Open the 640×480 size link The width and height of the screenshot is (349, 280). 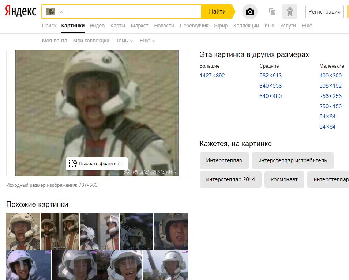point(270,96)
